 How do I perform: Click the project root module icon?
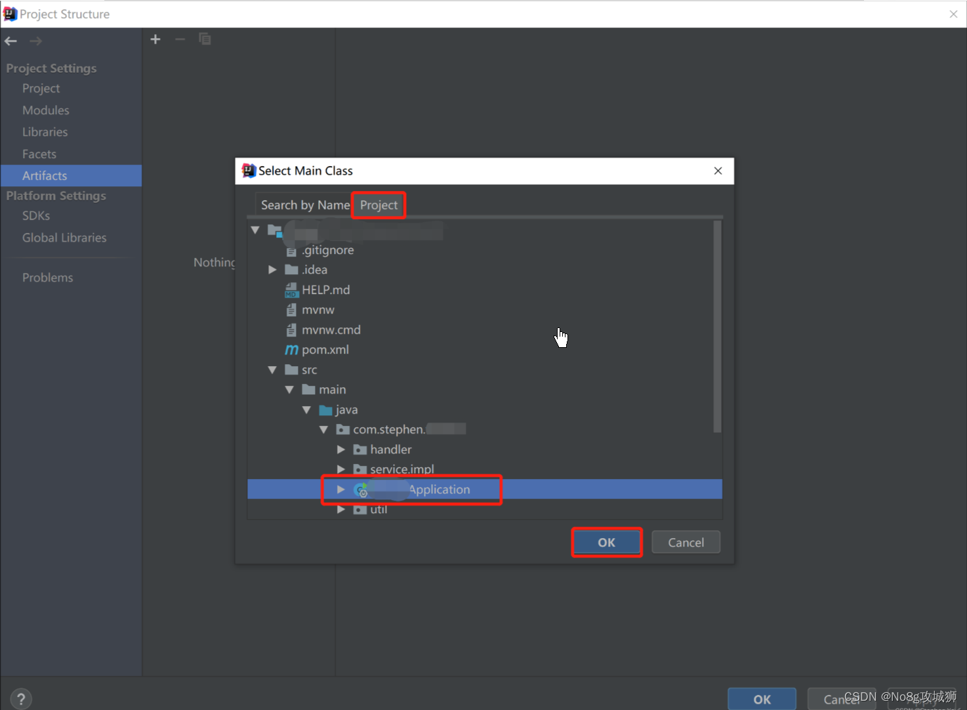(275, 230)
